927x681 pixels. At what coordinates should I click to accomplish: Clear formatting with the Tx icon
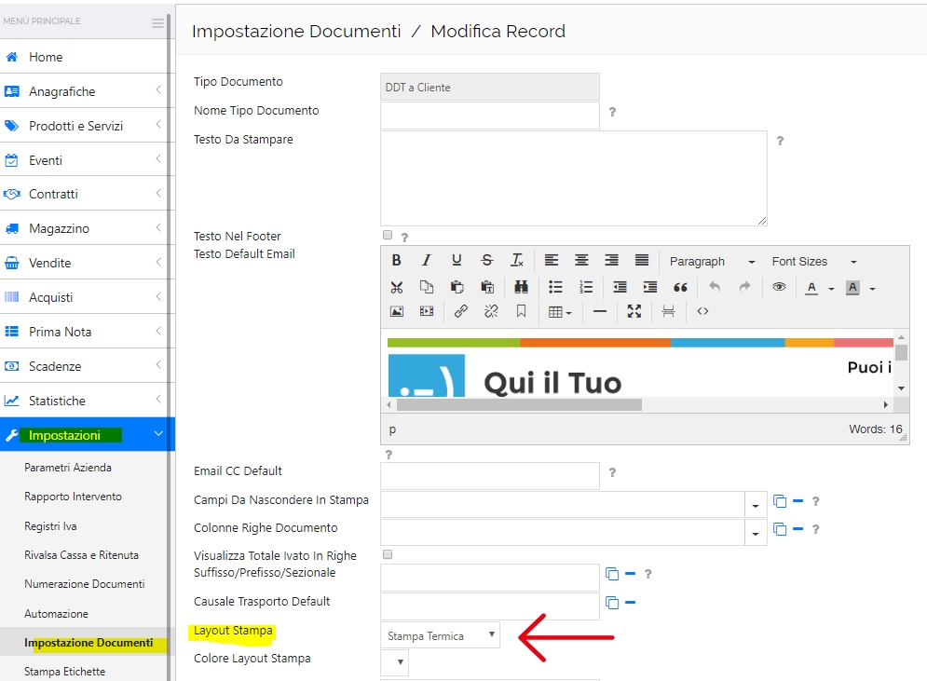517,260
